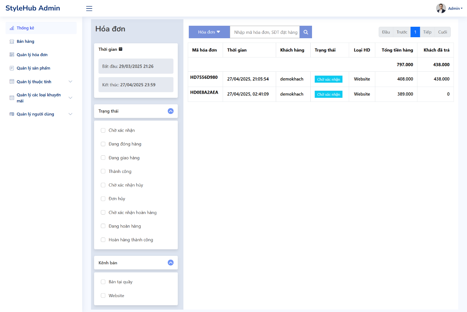
Task: Click the hamburger menu icon
Action: [x=89, y=8]
